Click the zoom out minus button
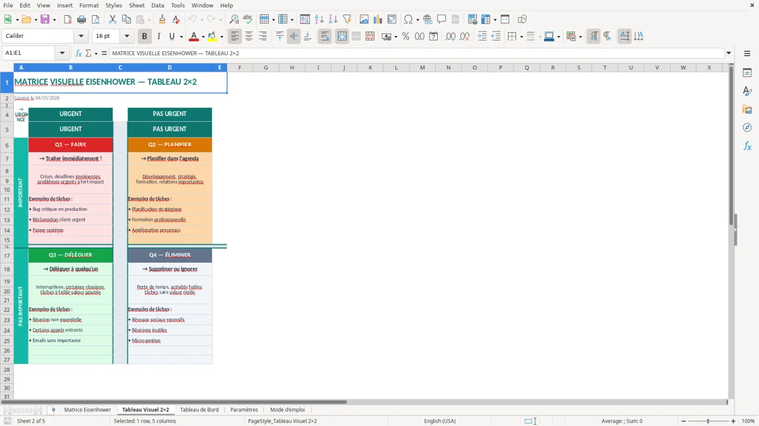Image resolution: width=759 pixels, height=426 pixels. (684, 421)
